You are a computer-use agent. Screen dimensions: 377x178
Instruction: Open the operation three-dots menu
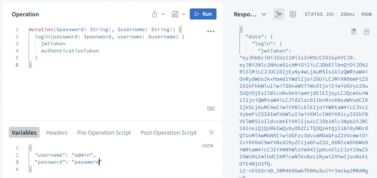coord(211,31)
